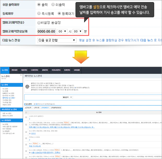Check the 지역뉴스>수도권 article row
This screenshot has width=162, height=159.
pyautogui.click(x=26, y=138)
